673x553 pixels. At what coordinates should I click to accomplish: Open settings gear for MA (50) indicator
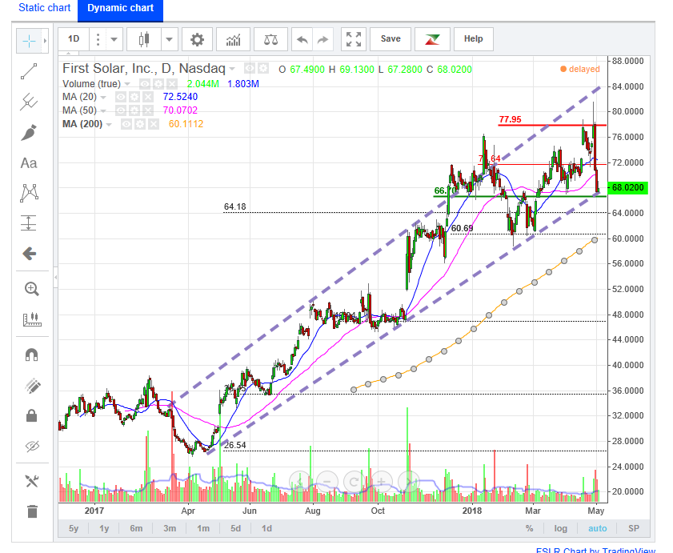134,110
